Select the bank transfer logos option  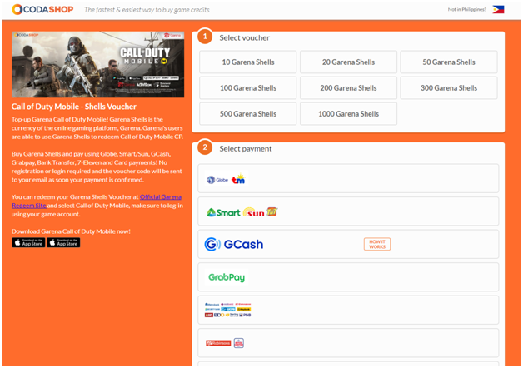(228, 310)
